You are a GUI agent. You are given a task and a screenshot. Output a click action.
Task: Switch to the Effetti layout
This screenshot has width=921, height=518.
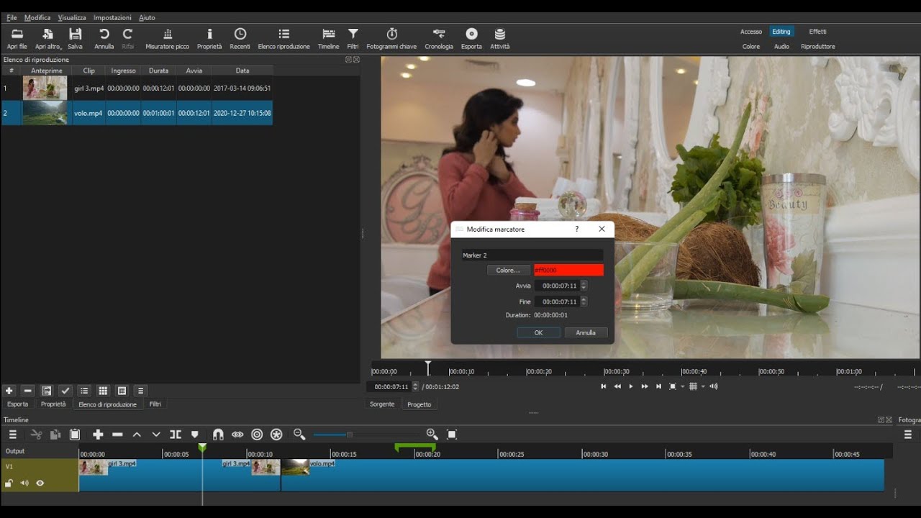[817, 32]
